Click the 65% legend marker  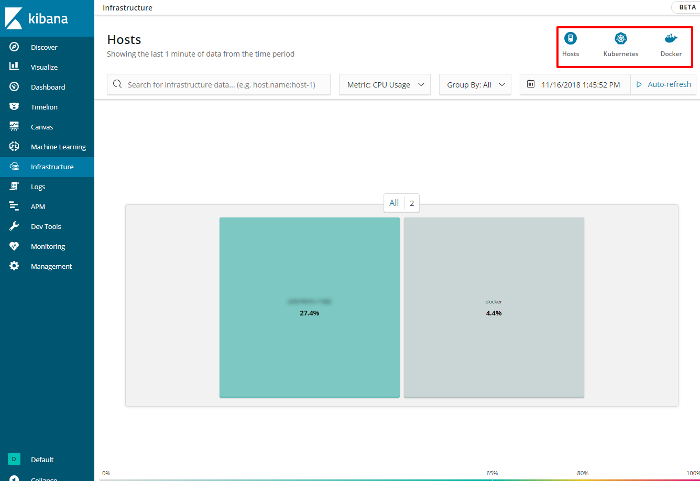(492, 473)
